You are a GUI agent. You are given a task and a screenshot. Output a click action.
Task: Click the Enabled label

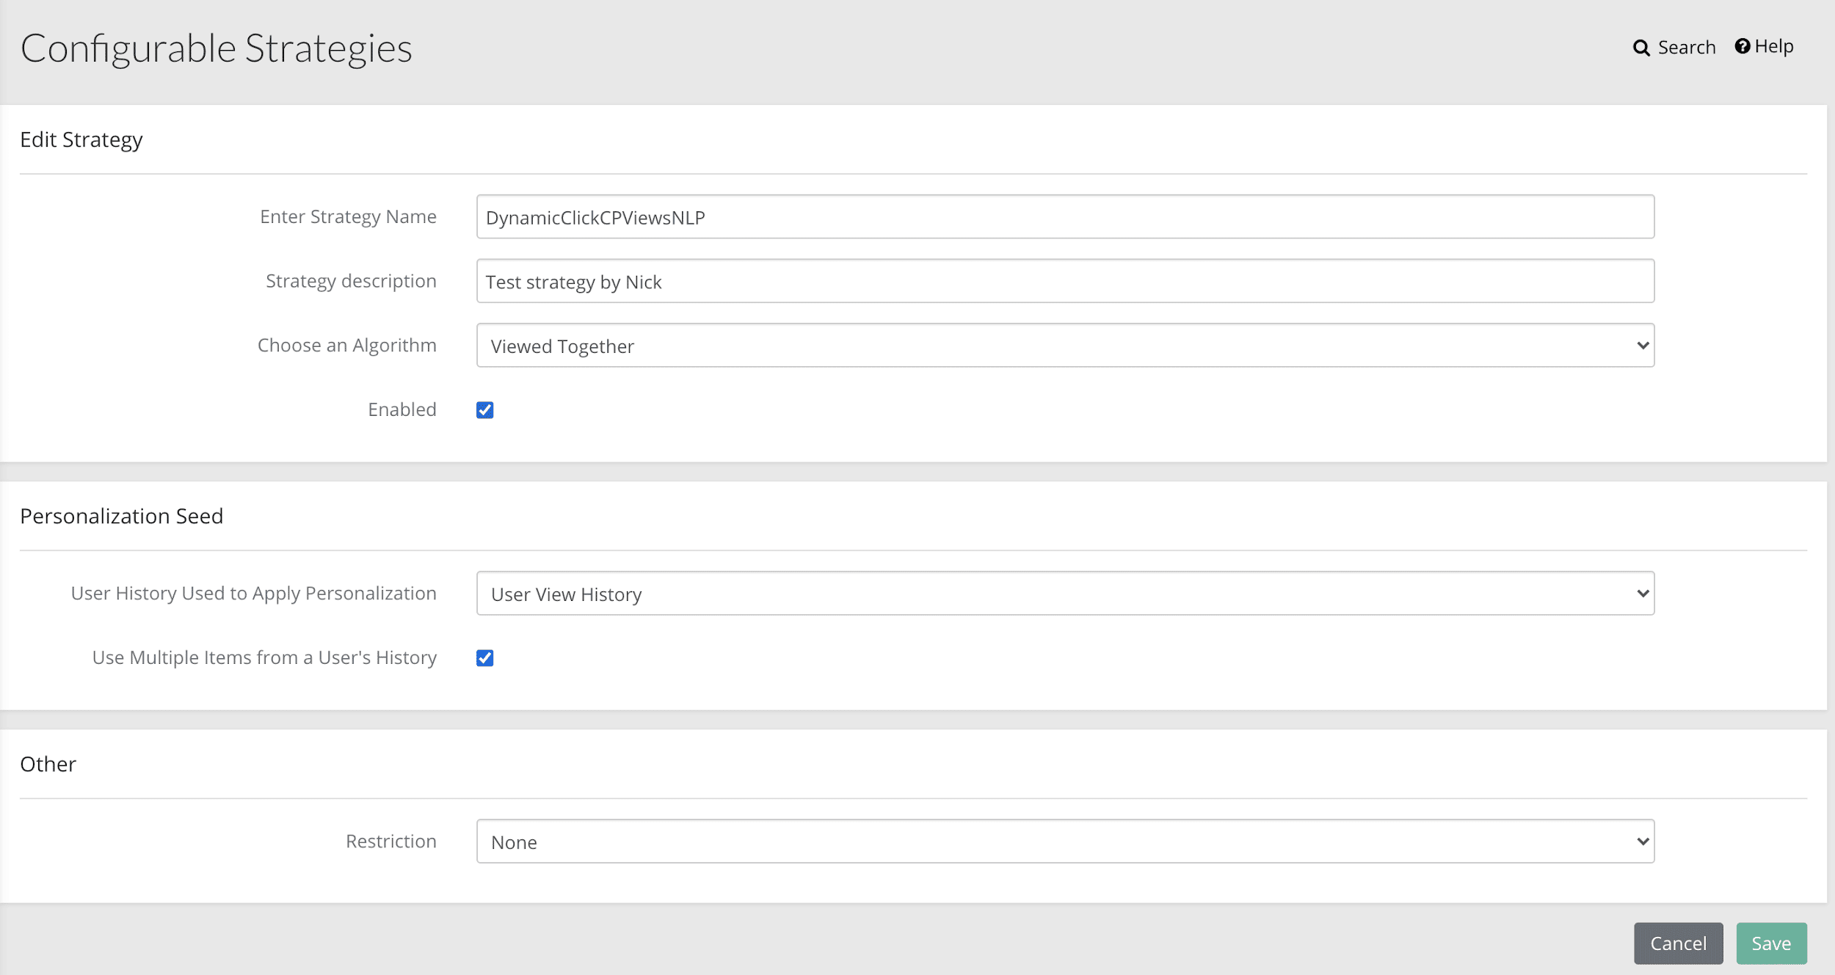[x=402, y=409]
